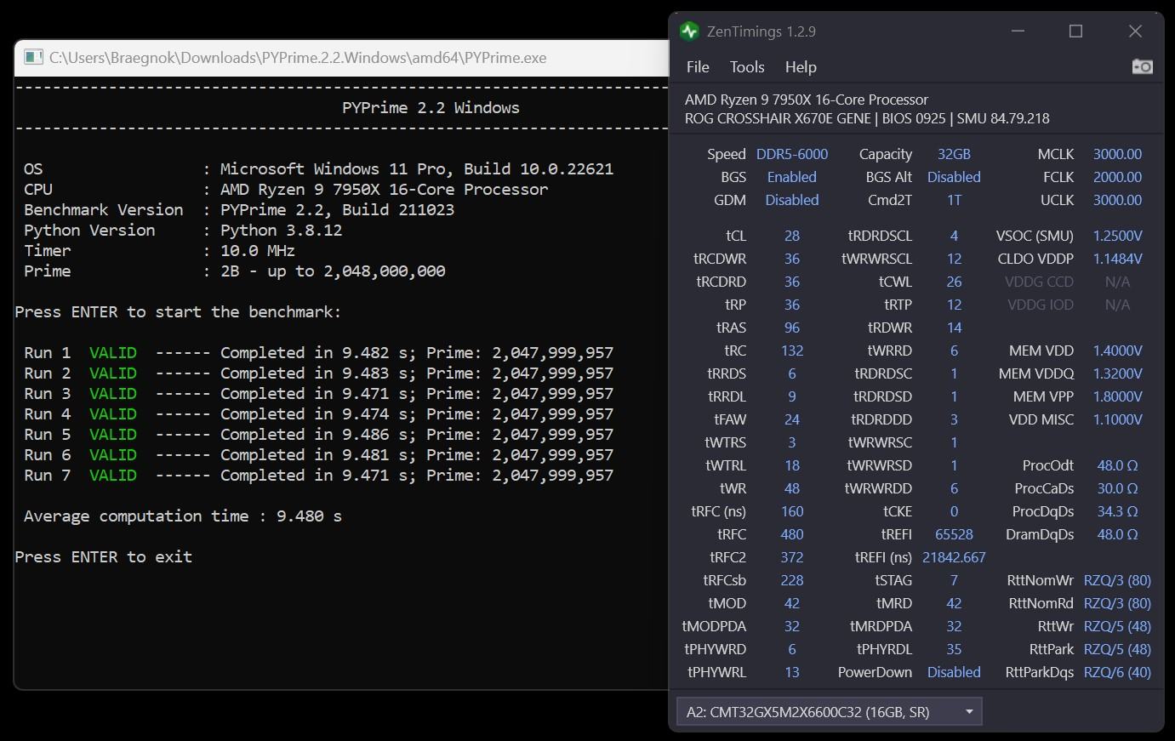Click the ProcDqDs 34.3 Ω value
1175x741 pixels.
pos(1117,511)
